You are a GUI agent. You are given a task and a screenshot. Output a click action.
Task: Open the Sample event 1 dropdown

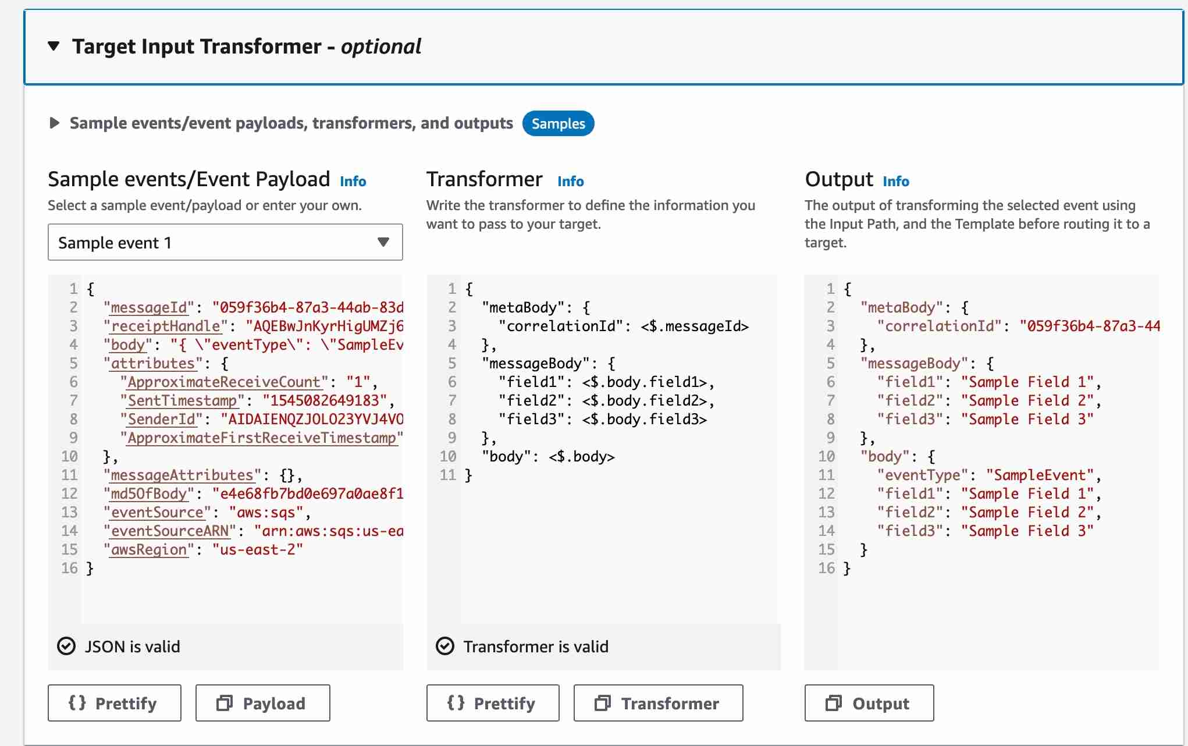click(225, 242)
